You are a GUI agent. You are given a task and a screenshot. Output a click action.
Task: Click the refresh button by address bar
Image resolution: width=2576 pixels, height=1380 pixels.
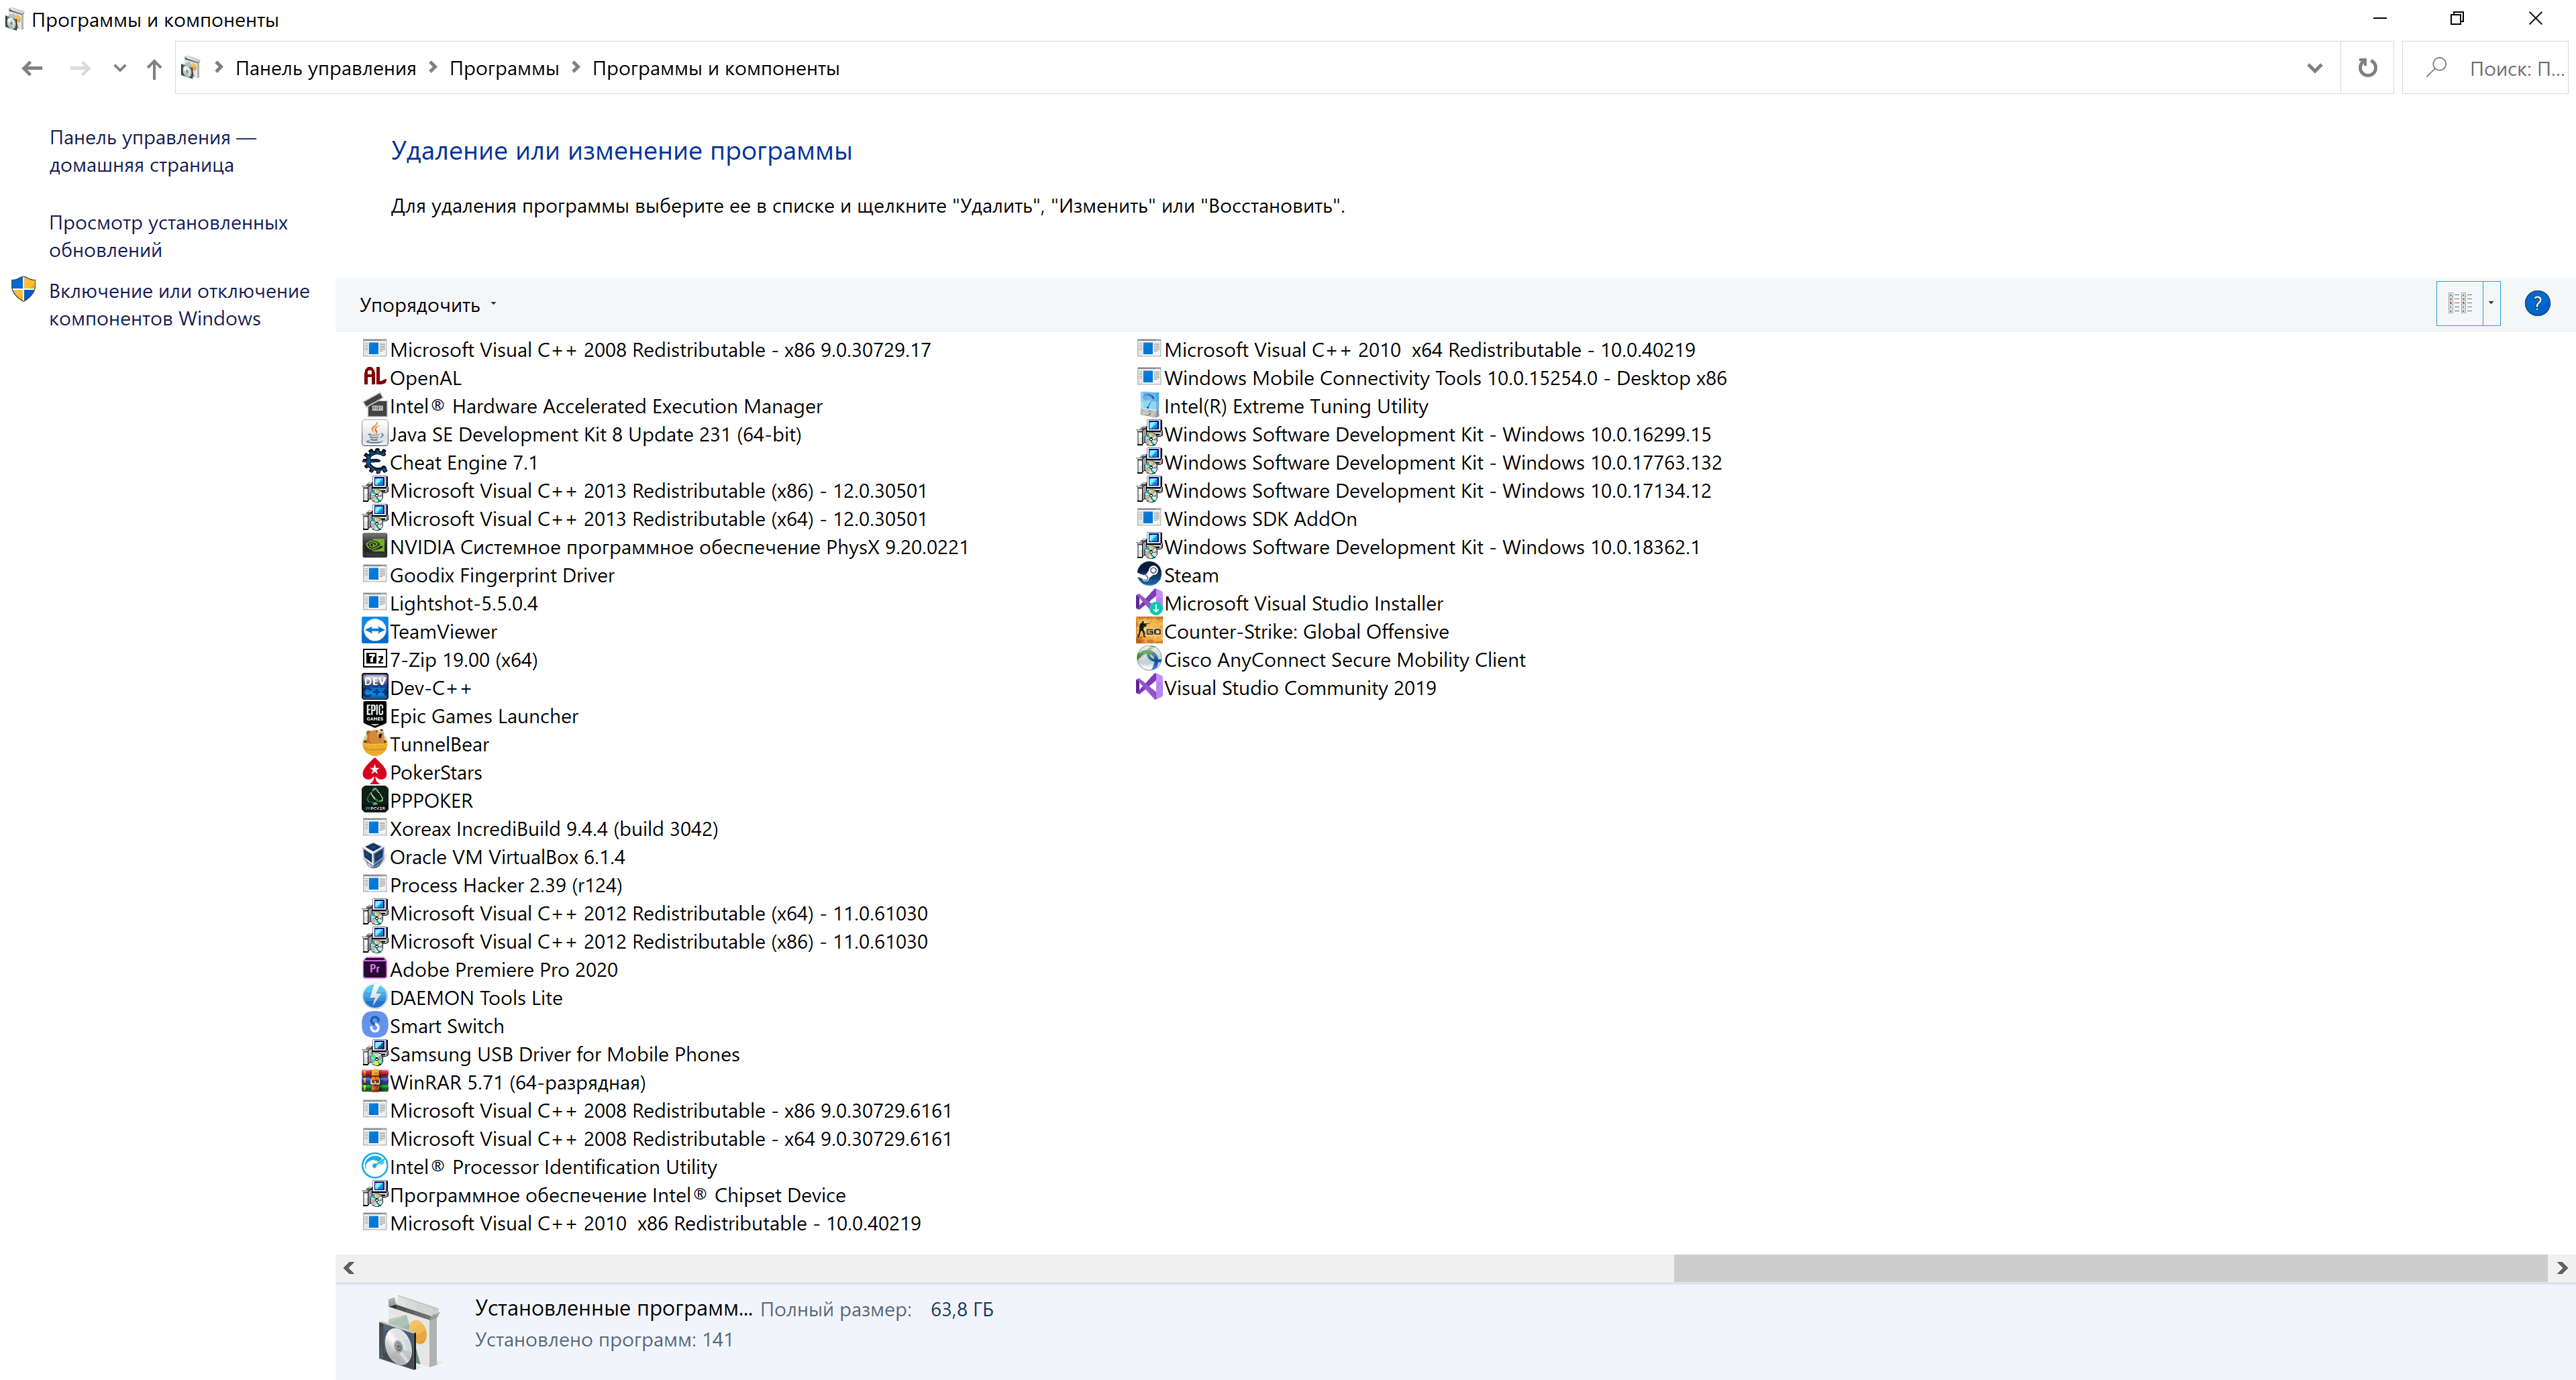coord(2367,68)
